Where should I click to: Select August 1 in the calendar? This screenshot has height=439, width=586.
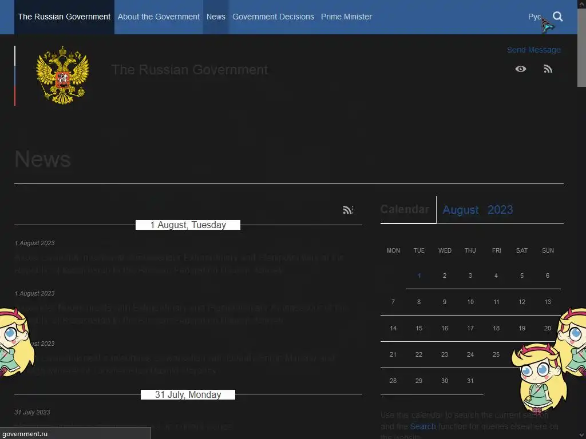419,276
